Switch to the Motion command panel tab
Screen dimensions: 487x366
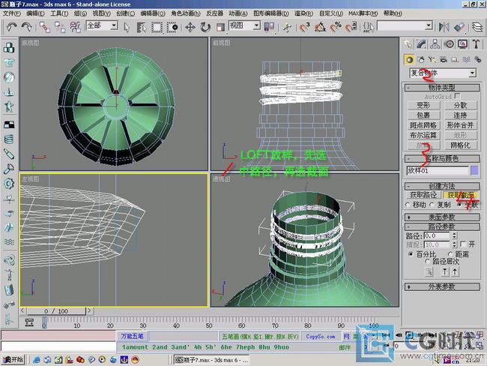[x=449, y=44]
